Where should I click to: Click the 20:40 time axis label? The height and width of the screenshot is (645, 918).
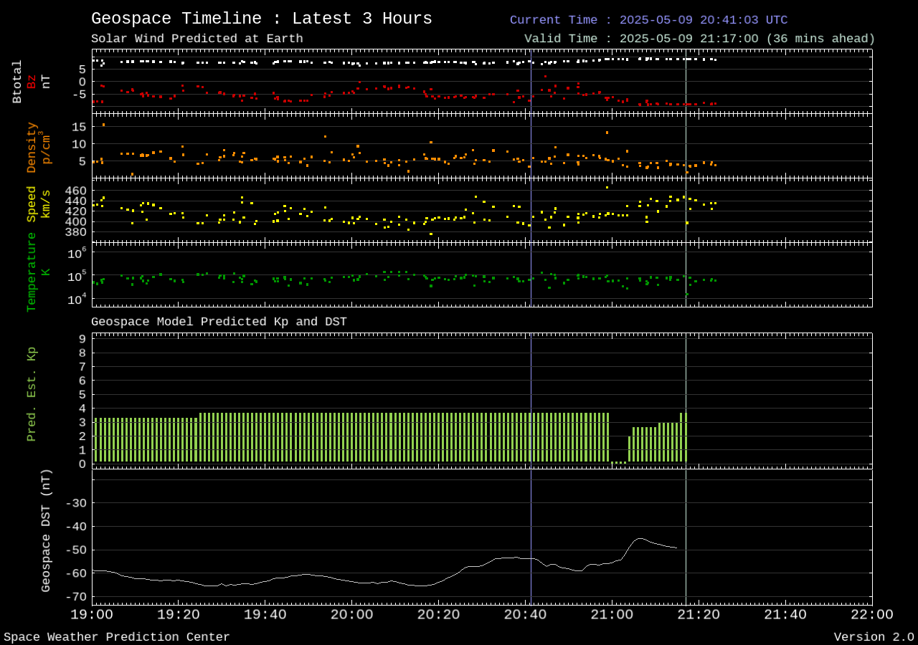[x=526, y=614]
